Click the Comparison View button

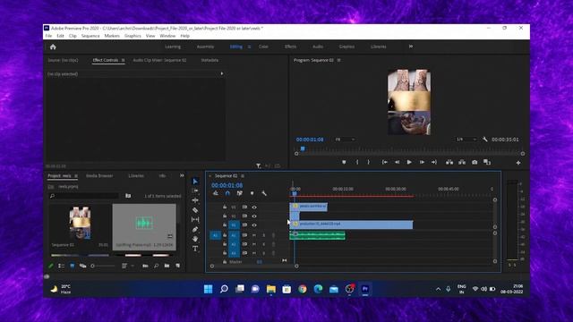pos(487,162)
